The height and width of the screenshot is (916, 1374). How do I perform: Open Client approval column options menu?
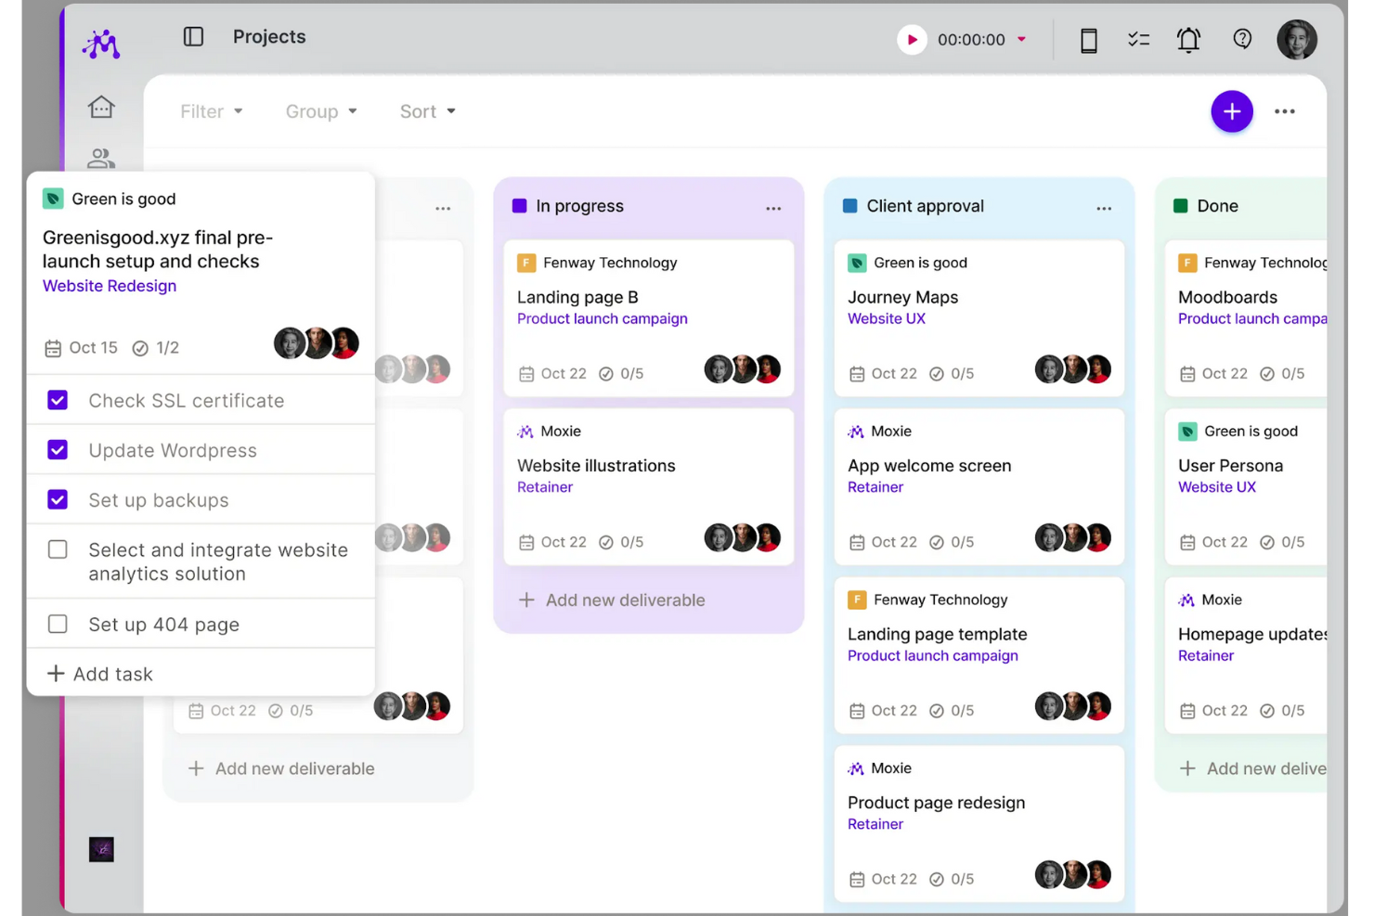pyautogui.click(x=1104, y=208)
